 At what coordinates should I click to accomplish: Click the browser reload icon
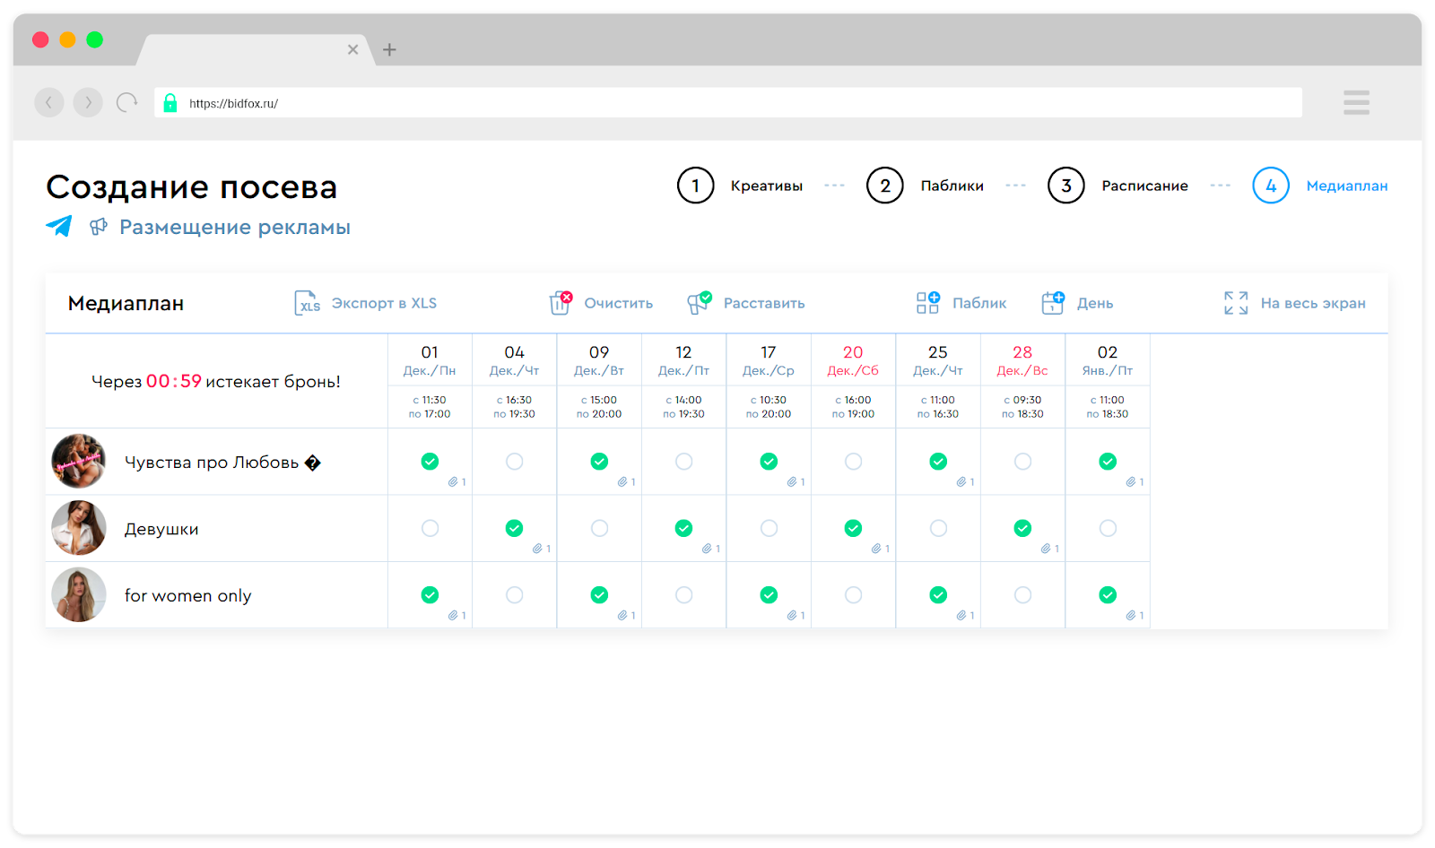click(126, 103)
